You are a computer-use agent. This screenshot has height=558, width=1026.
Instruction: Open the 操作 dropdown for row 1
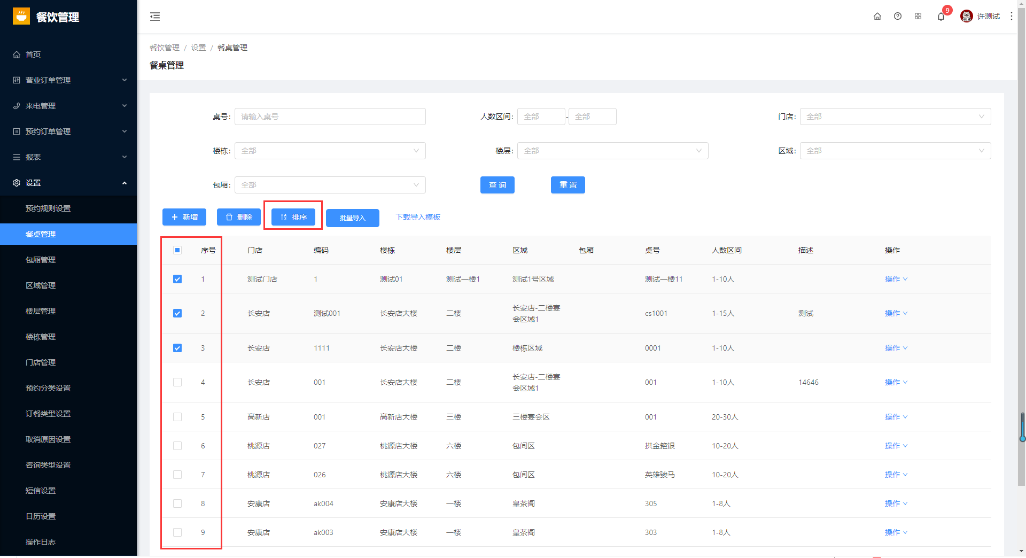pos(896,279)
